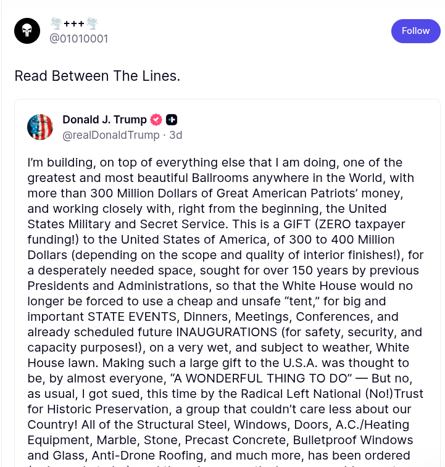Click the left tornado emoji in the display name

[x=56, y=23]
